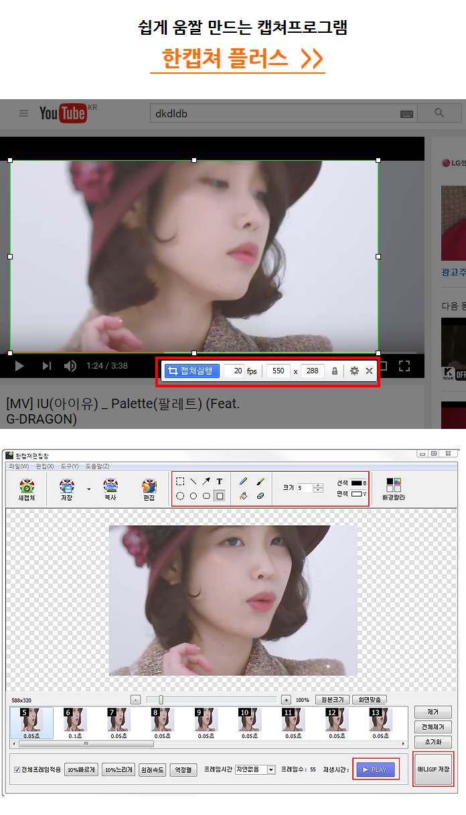Open the 도구(Y) menu
Image resolution: width=466 pixels, height=815 pixels.
[x=69, y=466]
